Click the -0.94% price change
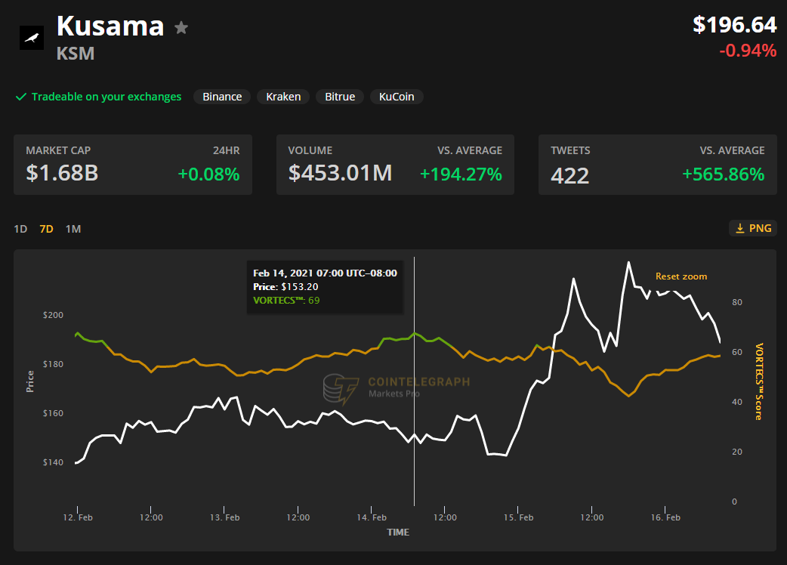This screenshot has width=787, height=565. click(748, 51)
